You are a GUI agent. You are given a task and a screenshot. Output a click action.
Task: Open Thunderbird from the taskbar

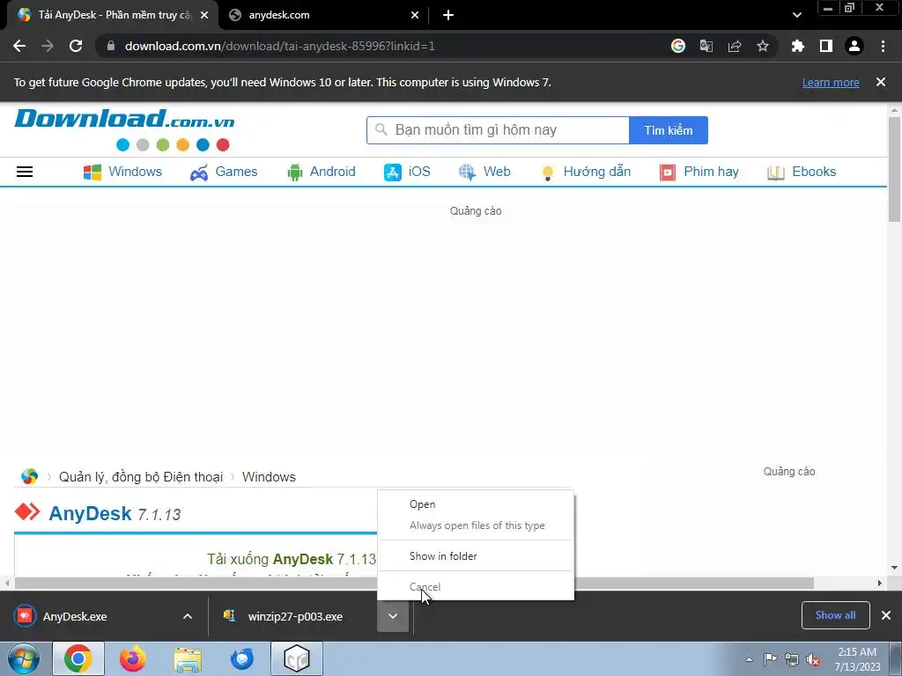click(242, 658)
